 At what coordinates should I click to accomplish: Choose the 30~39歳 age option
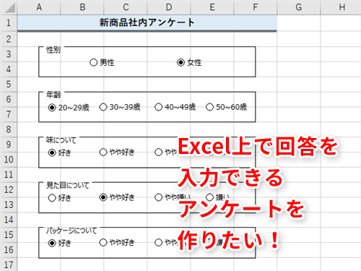[103, 107]
